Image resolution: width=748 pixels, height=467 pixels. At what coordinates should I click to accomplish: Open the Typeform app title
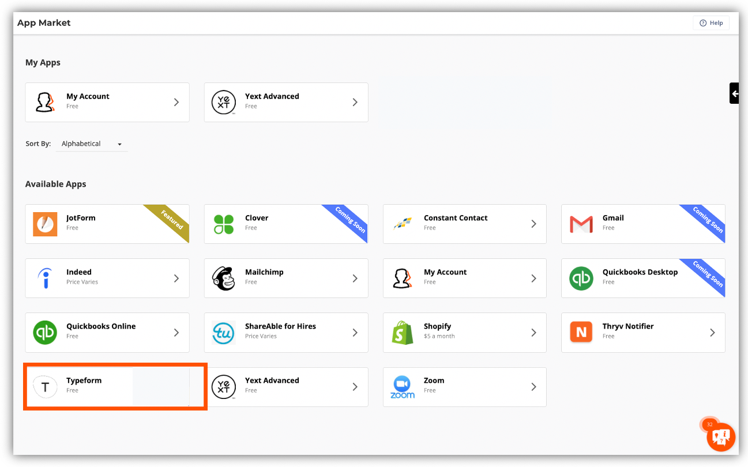click(x=84, y=381)
